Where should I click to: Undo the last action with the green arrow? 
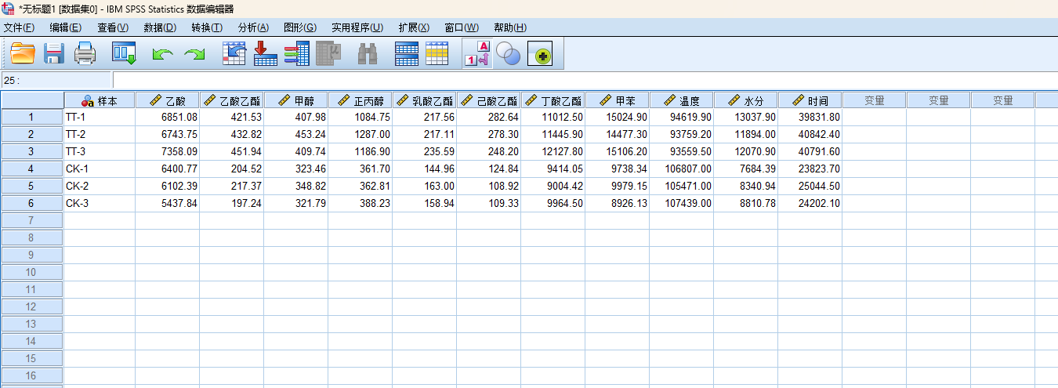162,54
